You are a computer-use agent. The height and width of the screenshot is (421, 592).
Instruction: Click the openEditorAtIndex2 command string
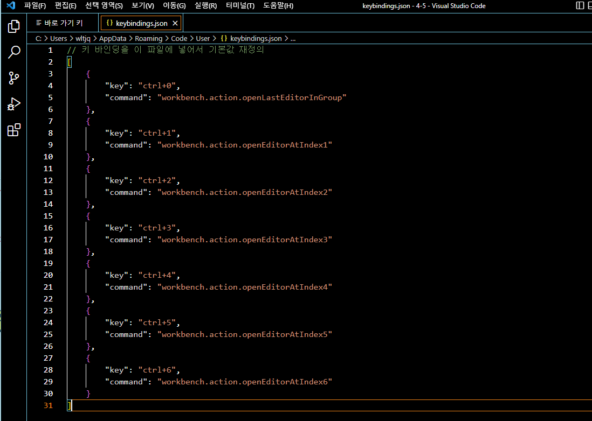tap(245, 192)
